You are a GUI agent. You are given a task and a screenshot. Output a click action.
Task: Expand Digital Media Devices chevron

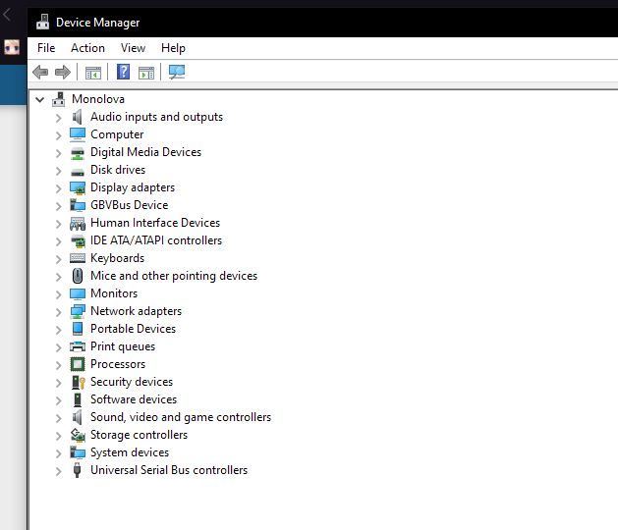(x=58, y=153)
